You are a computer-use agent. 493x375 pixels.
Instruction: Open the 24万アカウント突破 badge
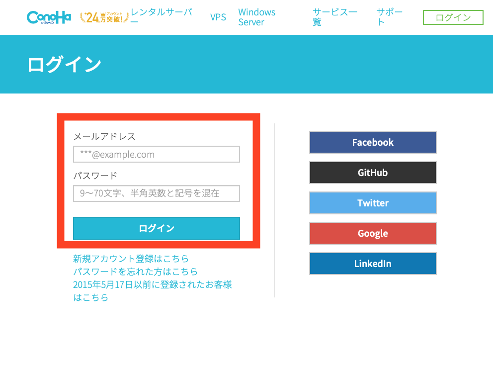pos(104,17)
